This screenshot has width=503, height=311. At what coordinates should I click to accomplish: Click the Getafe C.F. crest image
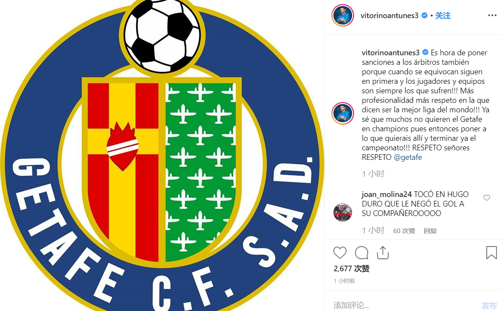click(162, 155)
